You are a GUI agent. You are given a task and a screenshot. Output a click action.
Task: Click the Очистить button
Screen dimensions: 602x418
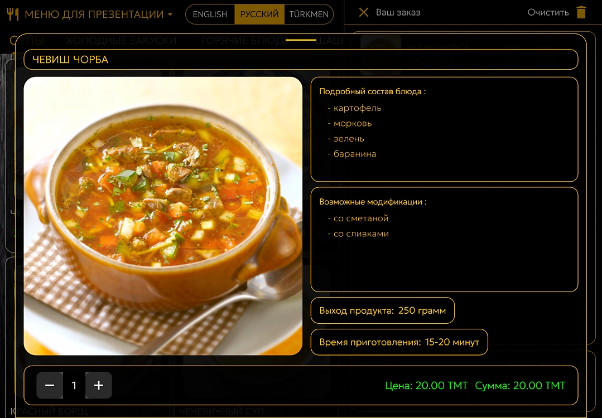click(x=548, y=12)
